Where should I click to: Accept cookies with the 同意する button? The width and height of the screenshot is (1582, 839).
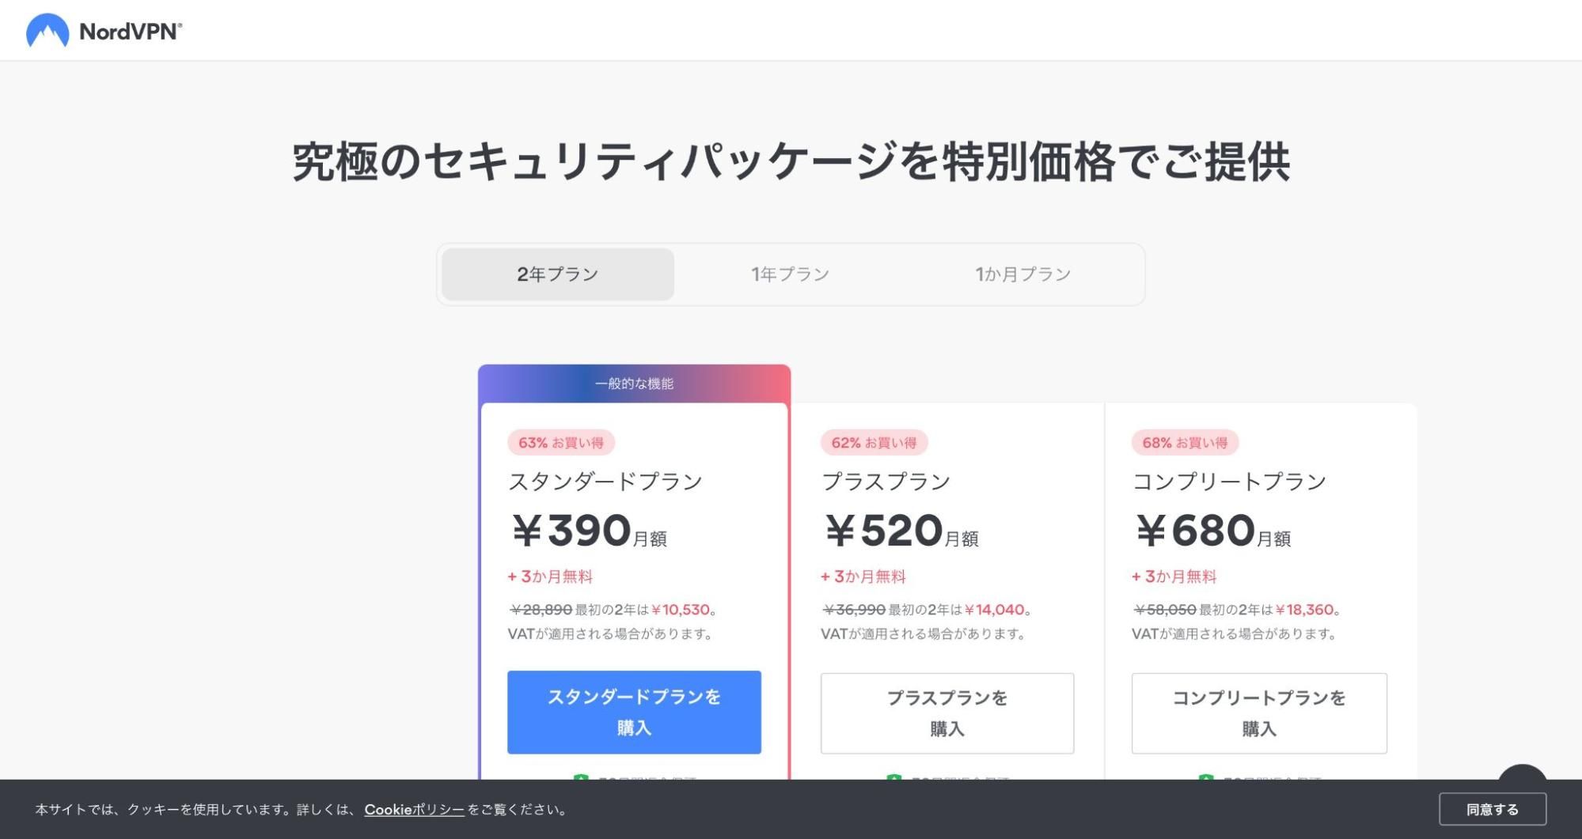(1492, 810)
